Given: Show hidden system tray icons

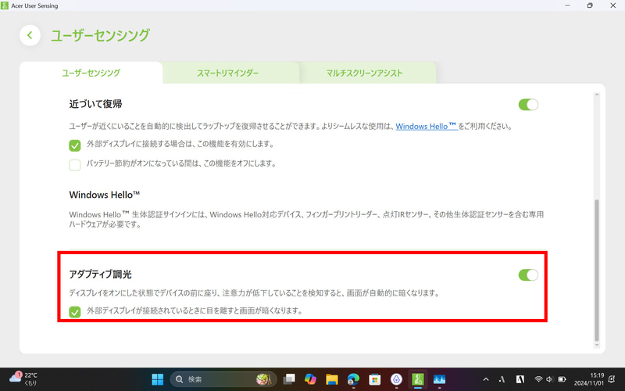Looking at the screenshot, I should (x=485, y=379).
